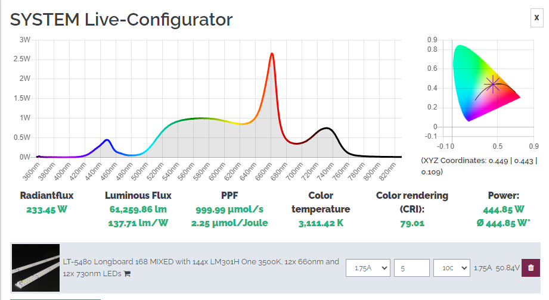Click the Color temperature 3,111.42 K reading
549x300 pixels.
321,223
